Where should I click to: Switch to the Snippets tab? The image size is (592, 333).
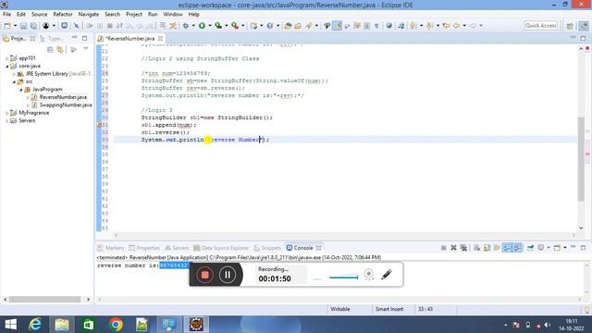[267, 248]
